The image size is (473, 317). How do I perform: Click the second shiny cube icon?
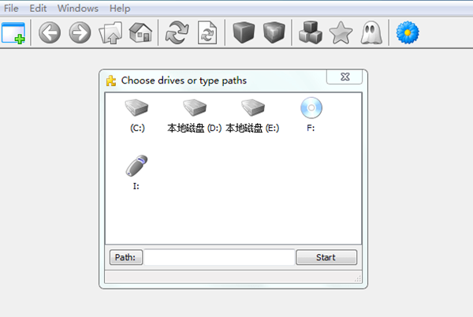click(x=274, y=32)
